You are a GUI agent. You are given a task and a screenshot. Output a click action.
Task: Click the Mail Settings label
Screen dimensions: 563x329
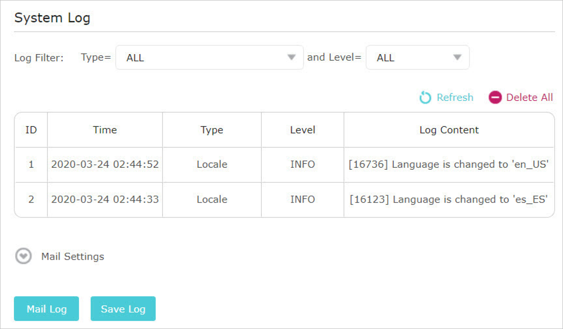[73, 256]
